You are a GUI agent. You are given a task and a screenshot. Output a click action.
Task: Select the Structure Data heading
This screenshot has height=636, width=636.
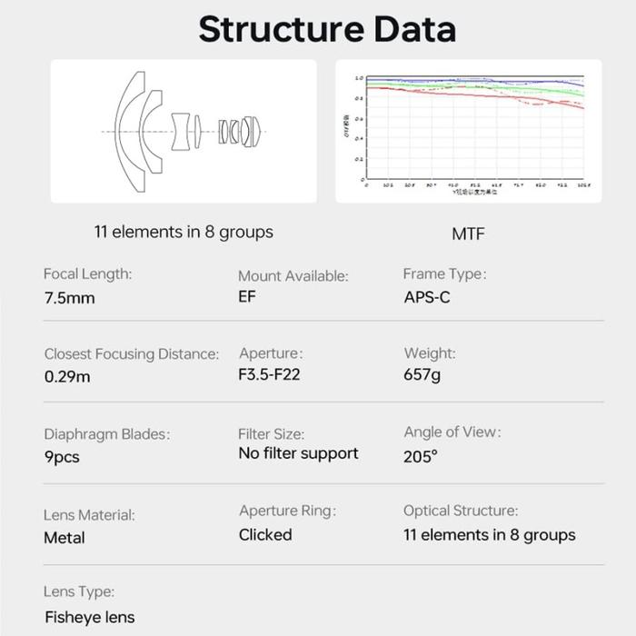pyautogui.click(x=327, y=29)
